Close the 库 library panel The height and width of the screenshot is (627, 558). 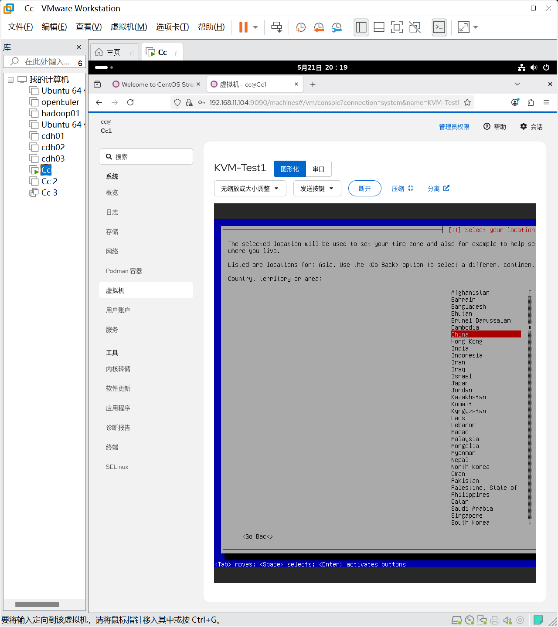point(78,47)
